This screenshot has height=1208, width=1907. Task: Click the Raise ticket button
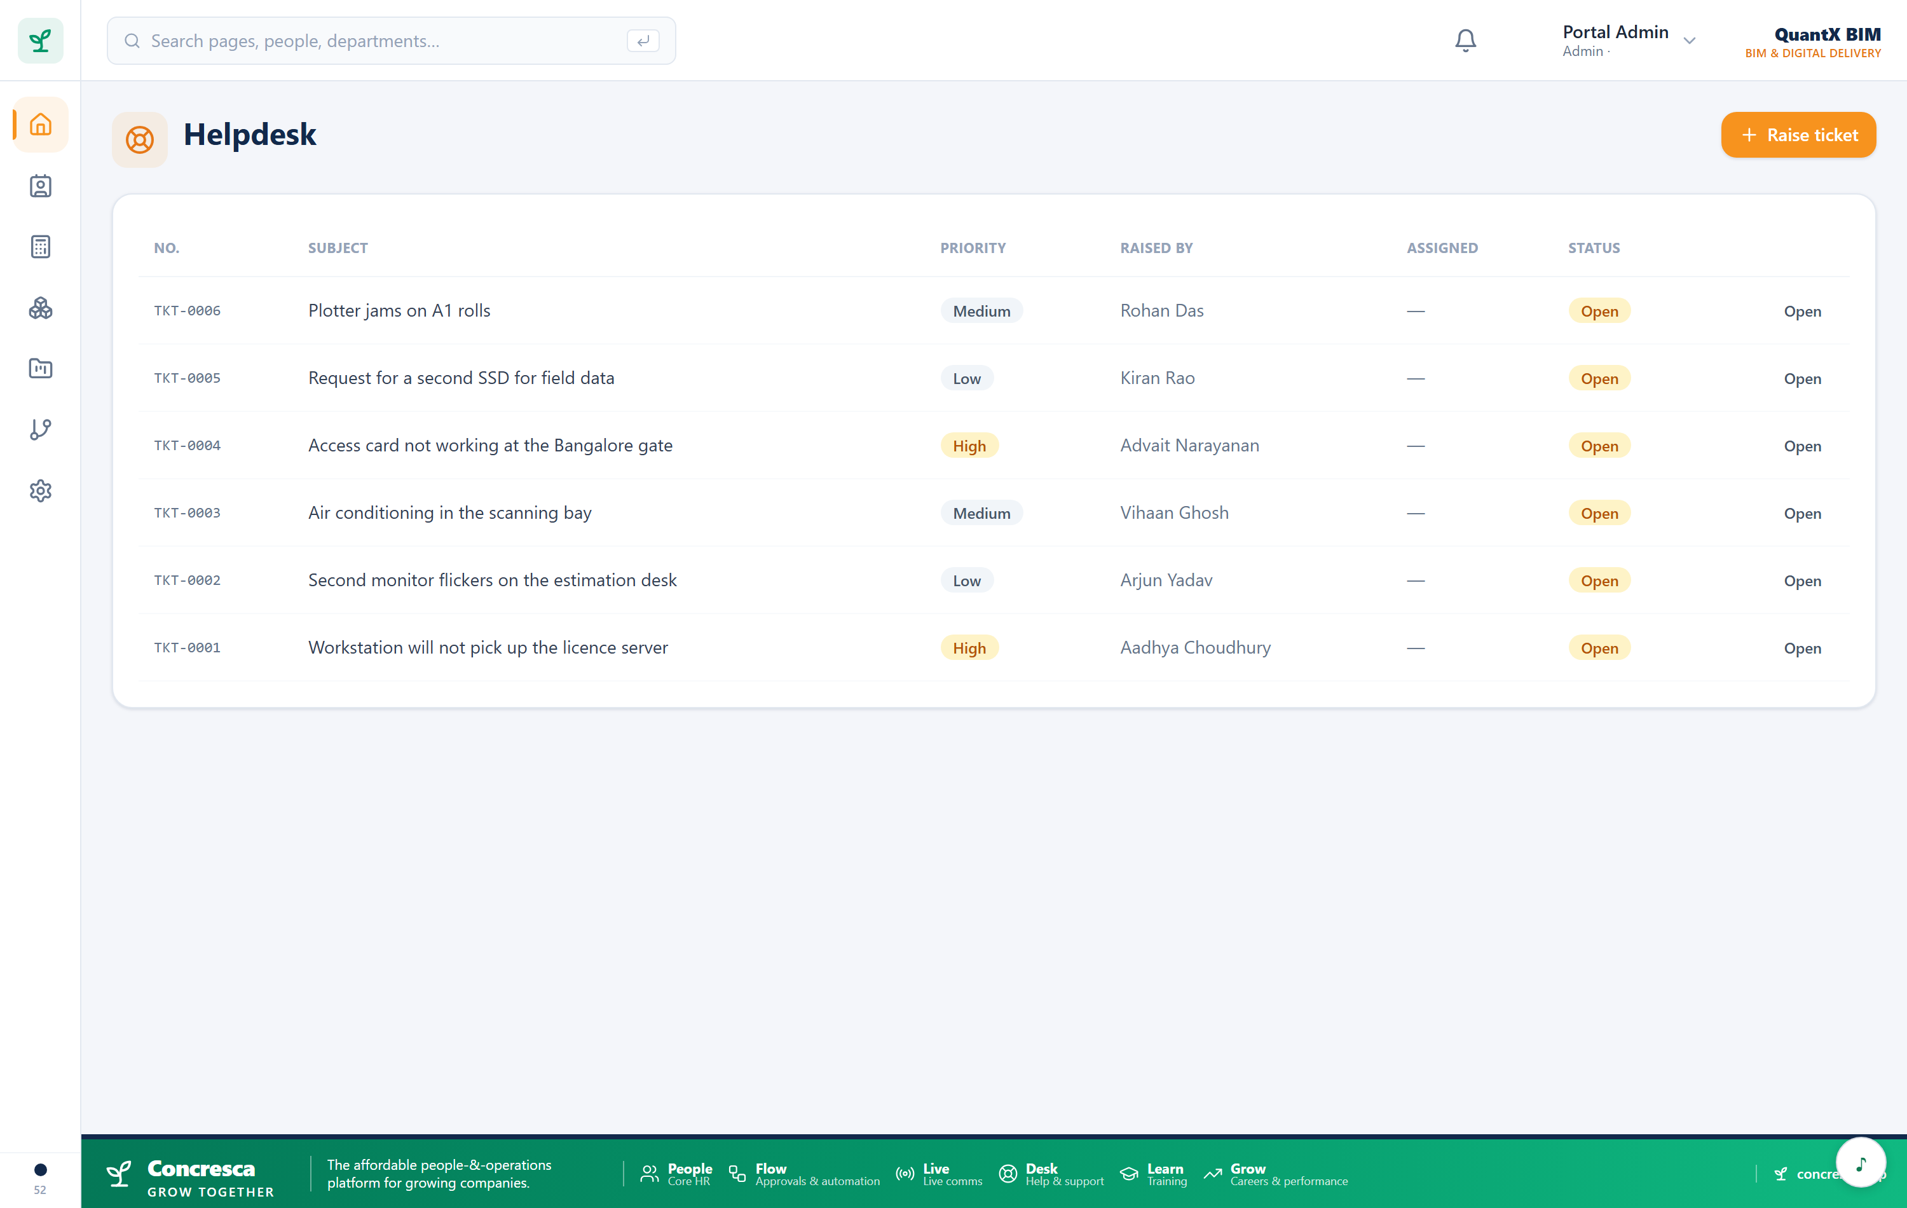pyautogui.click(x=1798, y=135)
